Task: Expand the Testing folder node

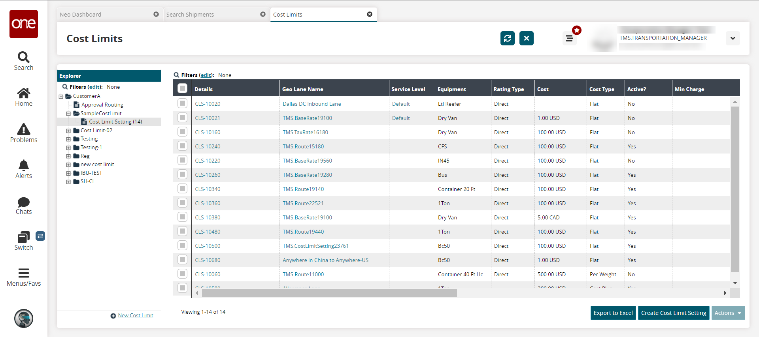Action: [68, 139]
